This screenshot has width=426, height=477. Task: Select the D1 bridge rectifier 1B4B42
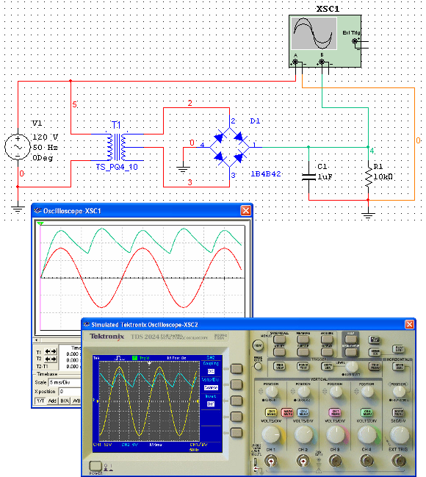click(x=229, y=147)
